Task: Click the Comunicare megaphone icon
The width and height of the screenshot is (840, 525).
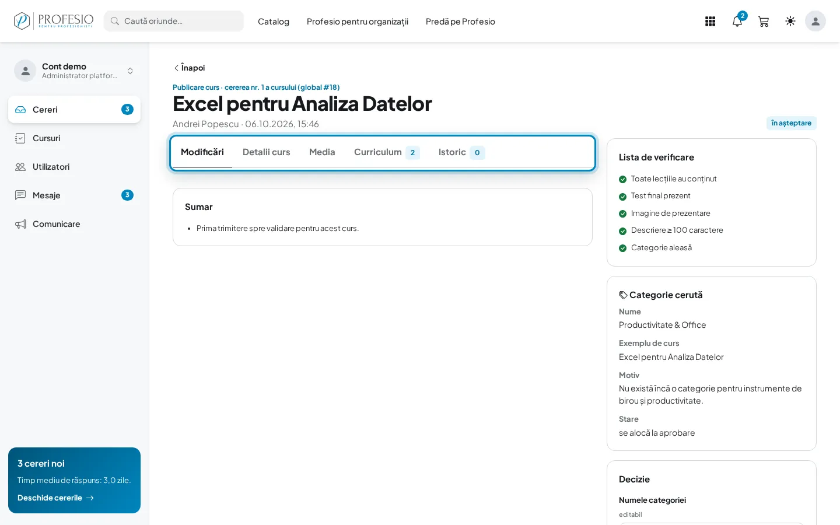Action: pos(20,224)
